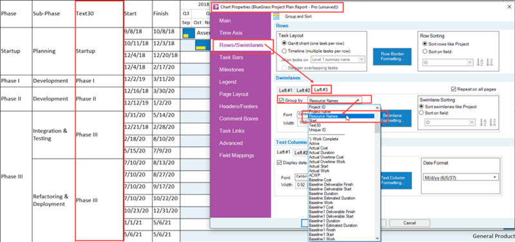The width and height of the screenshot is (515, 242).
Task: Open the Task Bars settings page
Action: coord(230,57)
